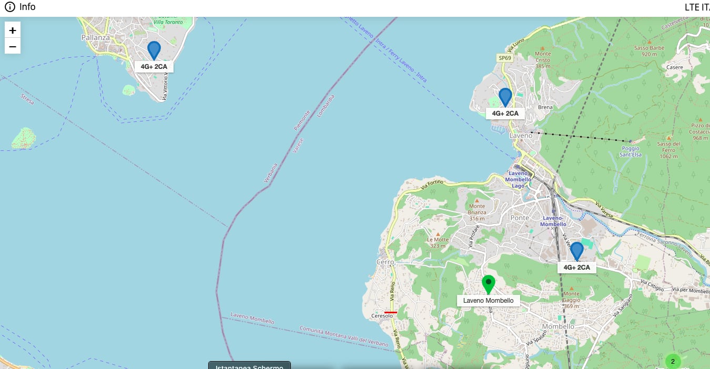Select the blue pin near Laveno-Mombello station
Viewport: 710px width, 369px height.
click(577, 251)
